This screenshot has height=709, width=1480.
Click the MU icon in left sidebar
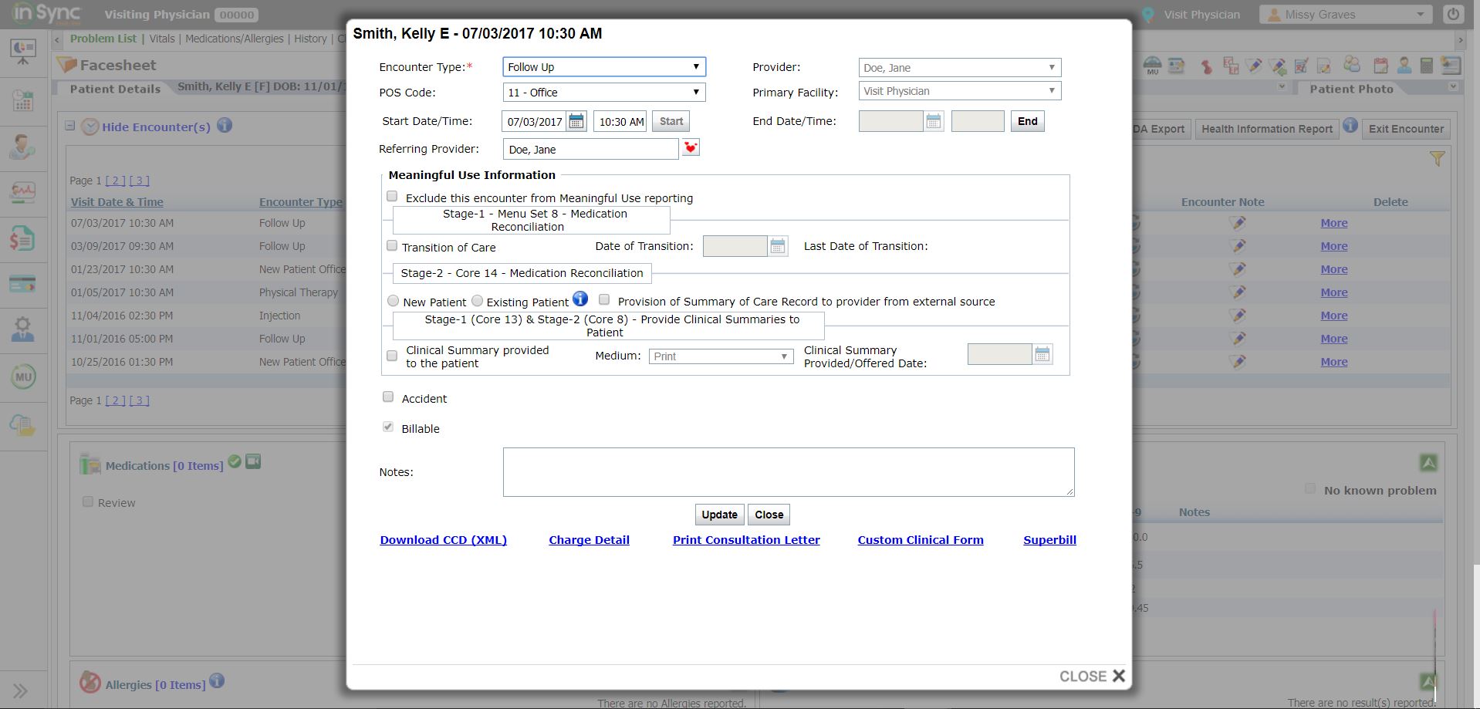coord(23,377)
